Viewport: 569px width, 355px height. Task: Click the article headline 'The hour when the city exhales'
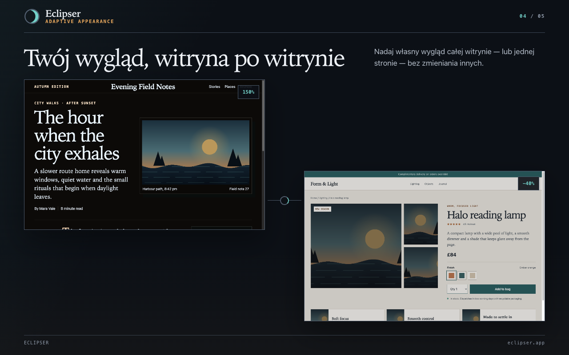[77, 136]
